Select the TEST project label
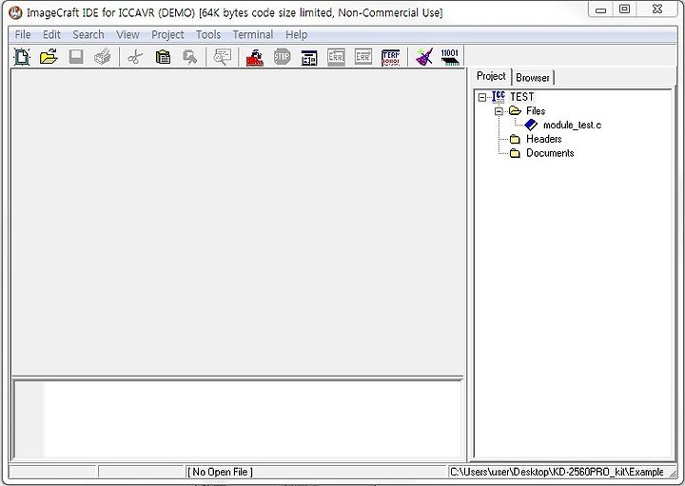This screenshot has height=486, width=685. point(522,97)
